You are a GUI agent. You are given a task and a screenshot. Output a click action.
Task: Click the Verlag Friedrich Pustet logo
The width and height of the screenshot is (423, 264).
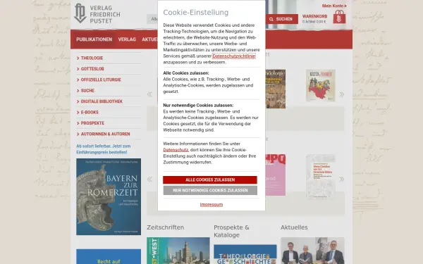pyautogui.click(x=97, y=13)
